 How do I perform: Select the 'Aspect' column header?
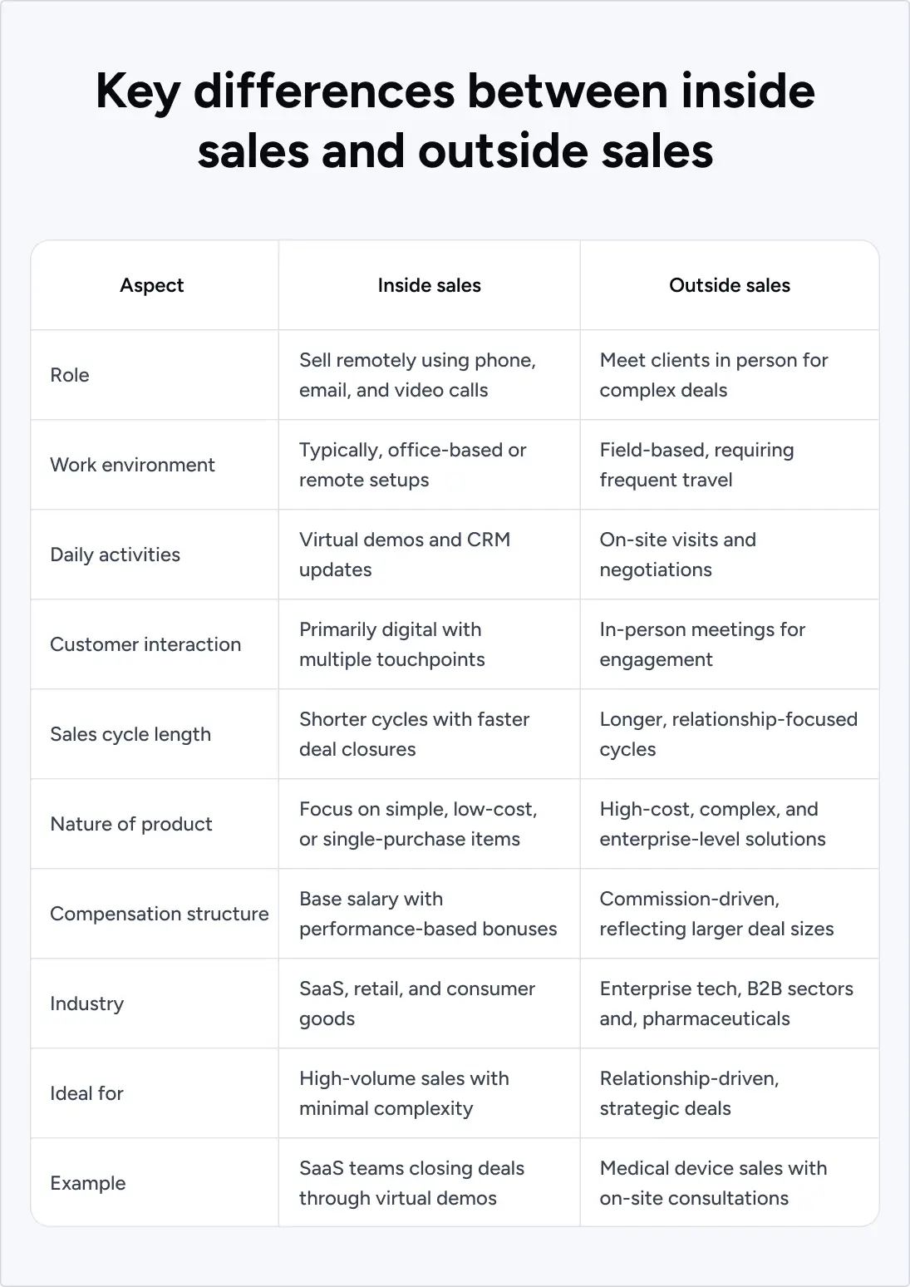click(152, 285)
